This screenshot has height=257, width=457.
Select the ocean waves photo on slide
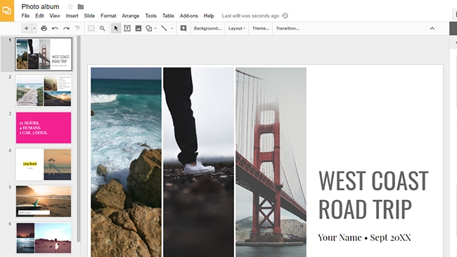tap(126, 162)
